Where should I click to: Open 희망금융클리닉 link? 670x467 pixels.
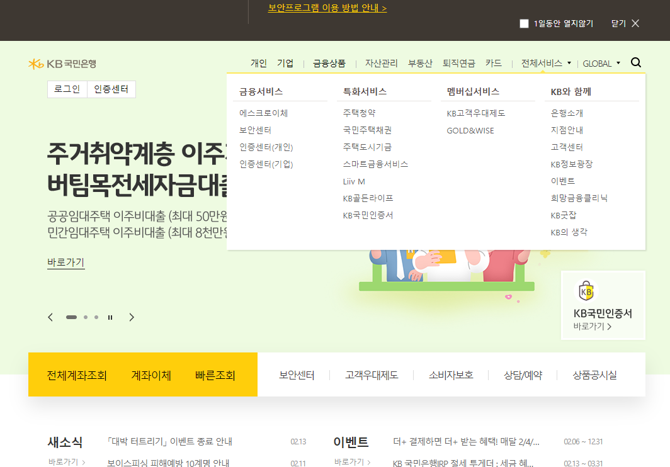(579, 198)
